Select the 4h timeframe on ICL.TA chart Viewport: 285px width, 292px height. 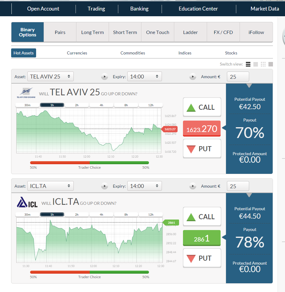click(x=101, y=215)
